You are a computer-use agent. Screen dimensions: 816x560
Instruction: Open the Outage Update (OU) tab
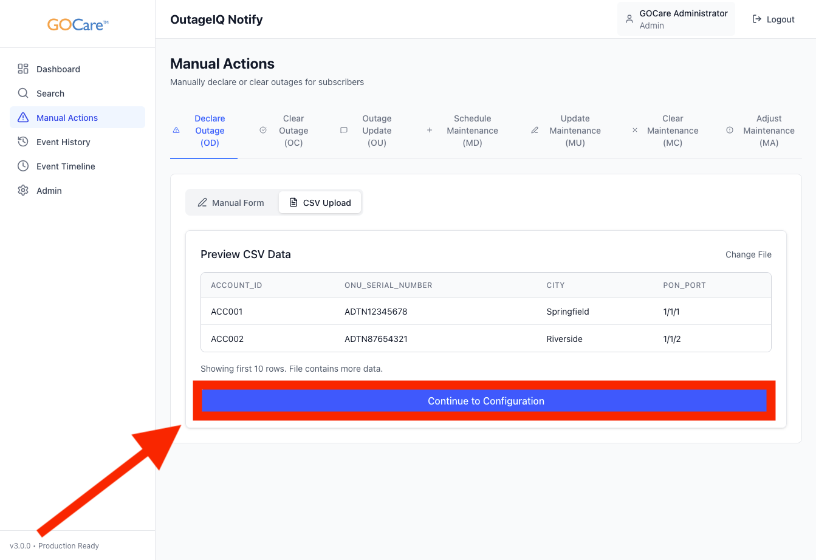[377, 131]
